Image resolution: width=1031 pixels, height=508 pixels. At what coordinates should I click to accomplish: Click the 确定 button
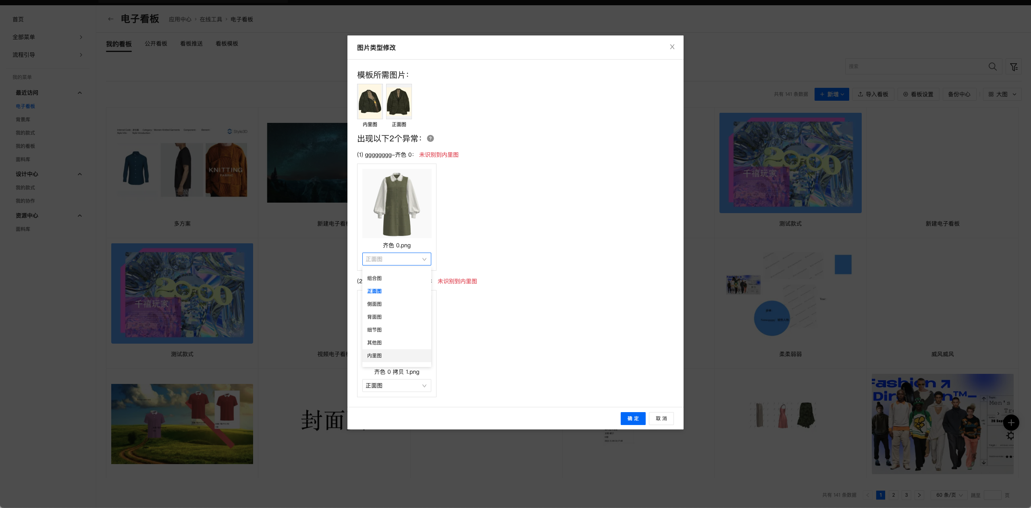(633, 419)
